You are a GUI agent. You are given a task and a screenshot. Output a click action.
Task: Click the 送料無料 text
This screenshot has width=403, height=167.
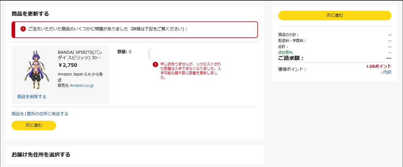(x=286, y=52)
